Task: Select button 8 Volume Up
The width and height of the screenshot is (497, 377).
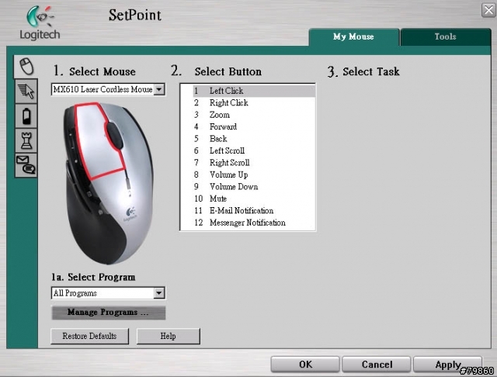Action: point(254,175)
